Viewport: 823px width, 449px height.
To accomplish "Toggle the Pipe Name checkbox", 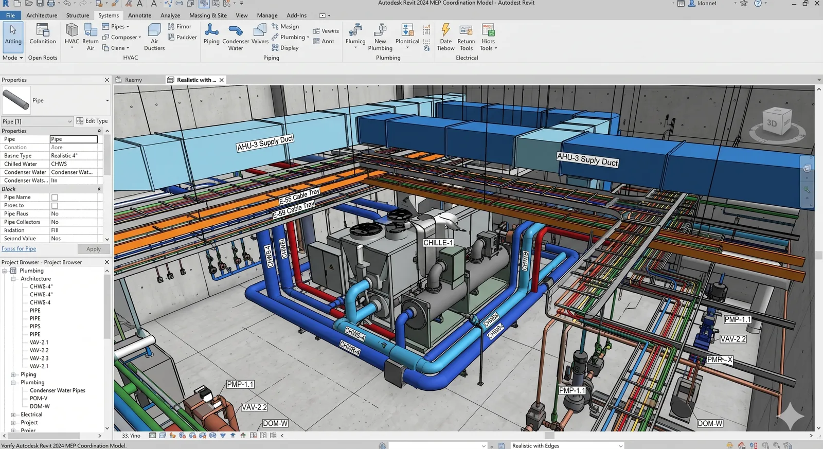I will [x=55, y=197].
